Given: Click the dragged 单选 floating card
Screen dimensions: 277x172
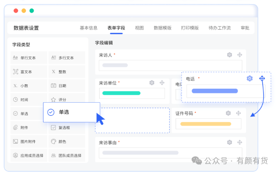Looking at the screenshot, I should (x=71, y=112).
